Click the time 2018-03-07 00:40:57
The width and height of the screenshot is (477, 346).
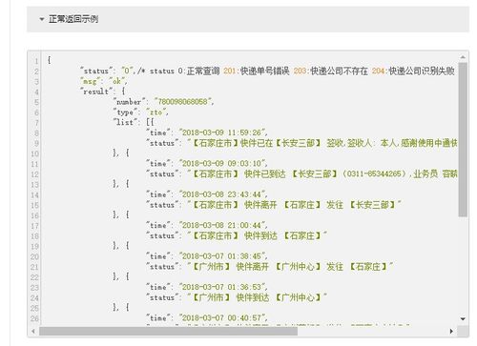221,317
